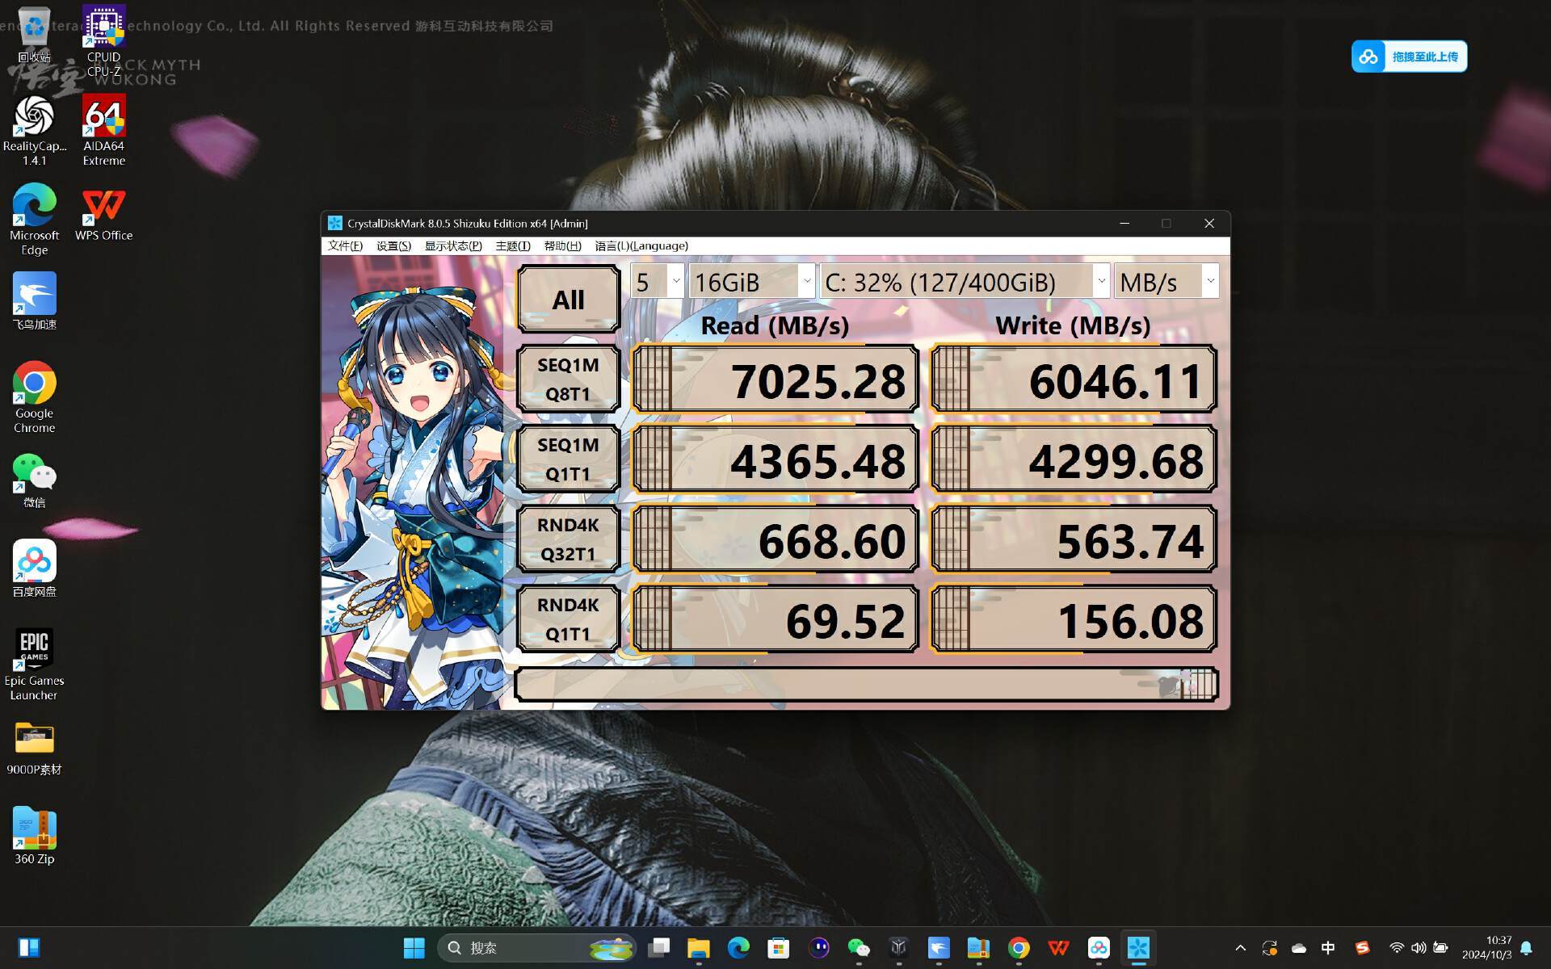Click CrystalDiskMark icon in taskbar
The width and height of the screenshot is (1551, 969).
click(1138, 947)
